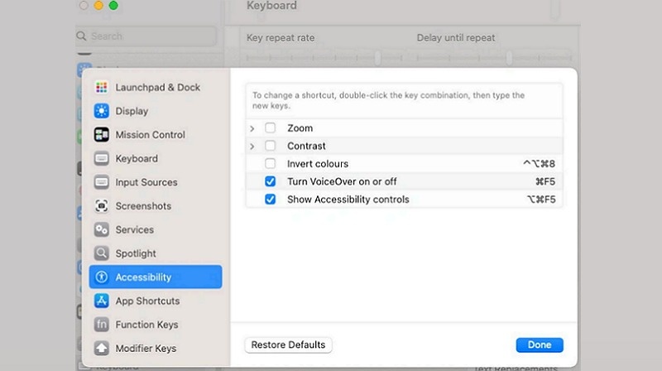This screenshot has height=371, width=662.
Task: Click the search magnifier icon
Action: click(81, 36)
